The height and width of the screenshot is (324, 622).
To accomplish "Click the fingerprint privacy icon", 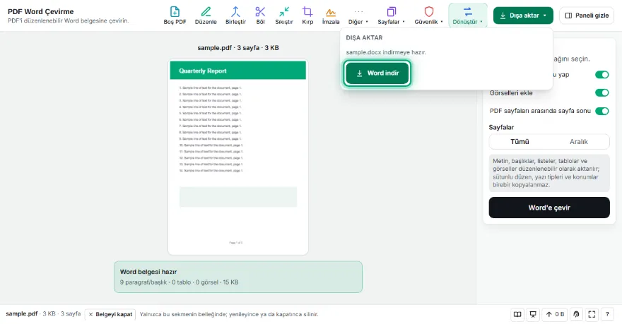I will pyautogui.click(x=576, y=314).
